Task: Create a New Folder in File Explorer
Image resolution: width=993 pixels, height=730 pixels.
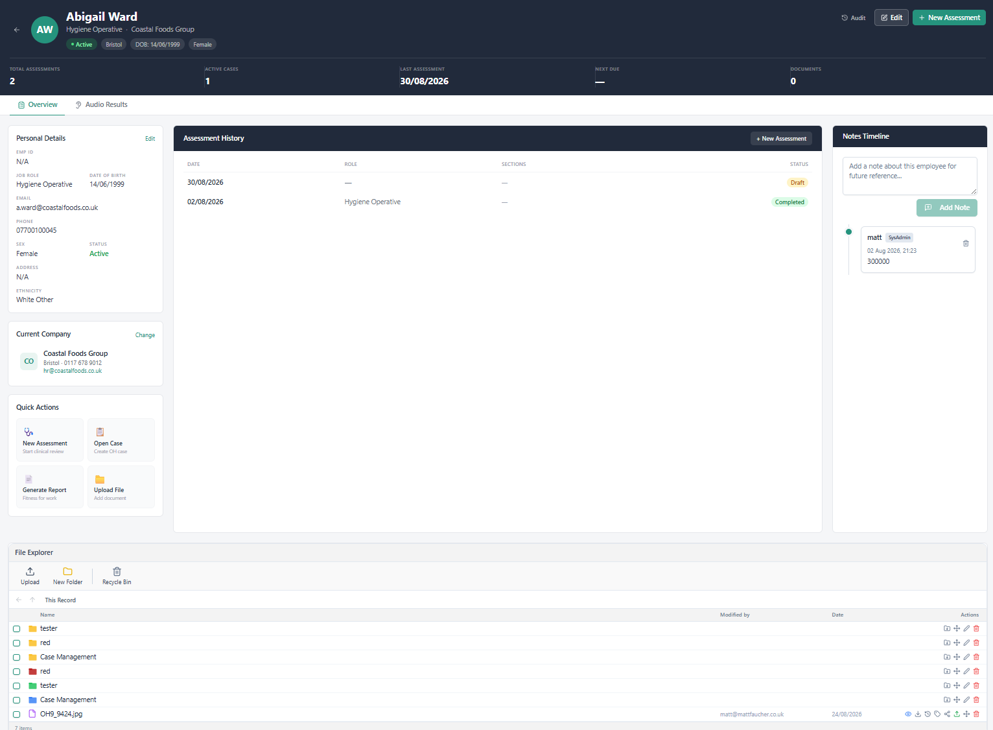Action: 67,576
